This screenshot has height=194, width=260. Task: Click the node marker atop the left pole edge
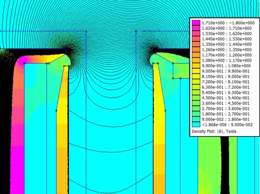click(x=46, y=63)
